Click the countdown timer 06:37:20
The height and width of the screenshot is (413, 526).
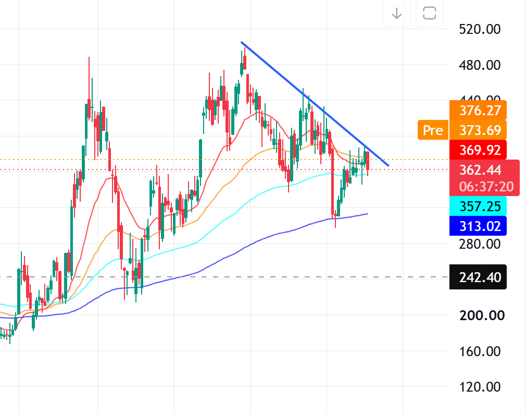pyautogui.click(x=486, y=187)
